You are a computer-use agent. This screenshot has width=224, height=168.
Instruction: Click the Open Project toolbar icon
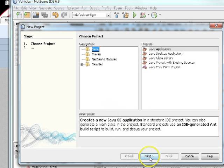[36, 15]
